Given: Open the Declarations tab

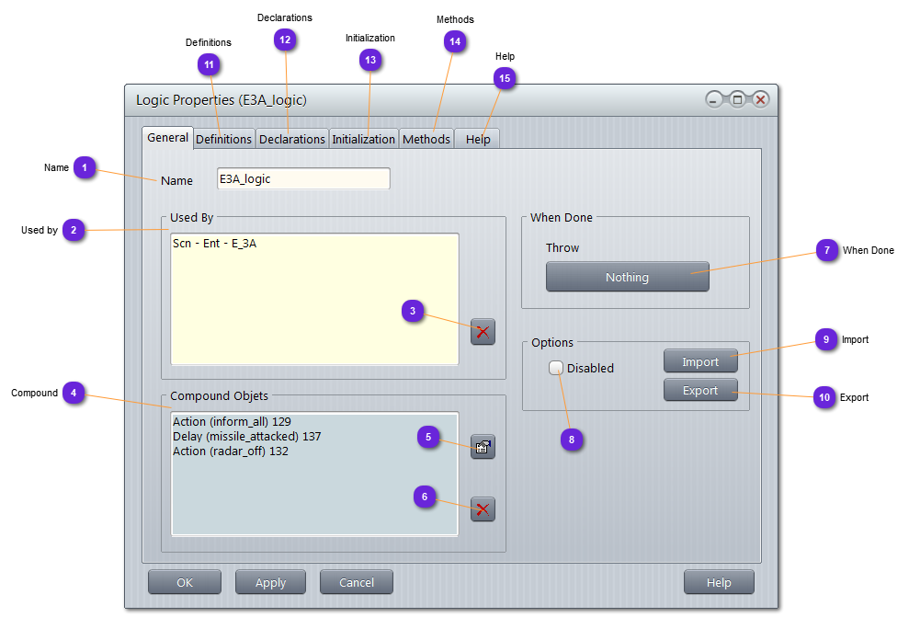Looking at the screenshot, I should [x=291, y=139].
